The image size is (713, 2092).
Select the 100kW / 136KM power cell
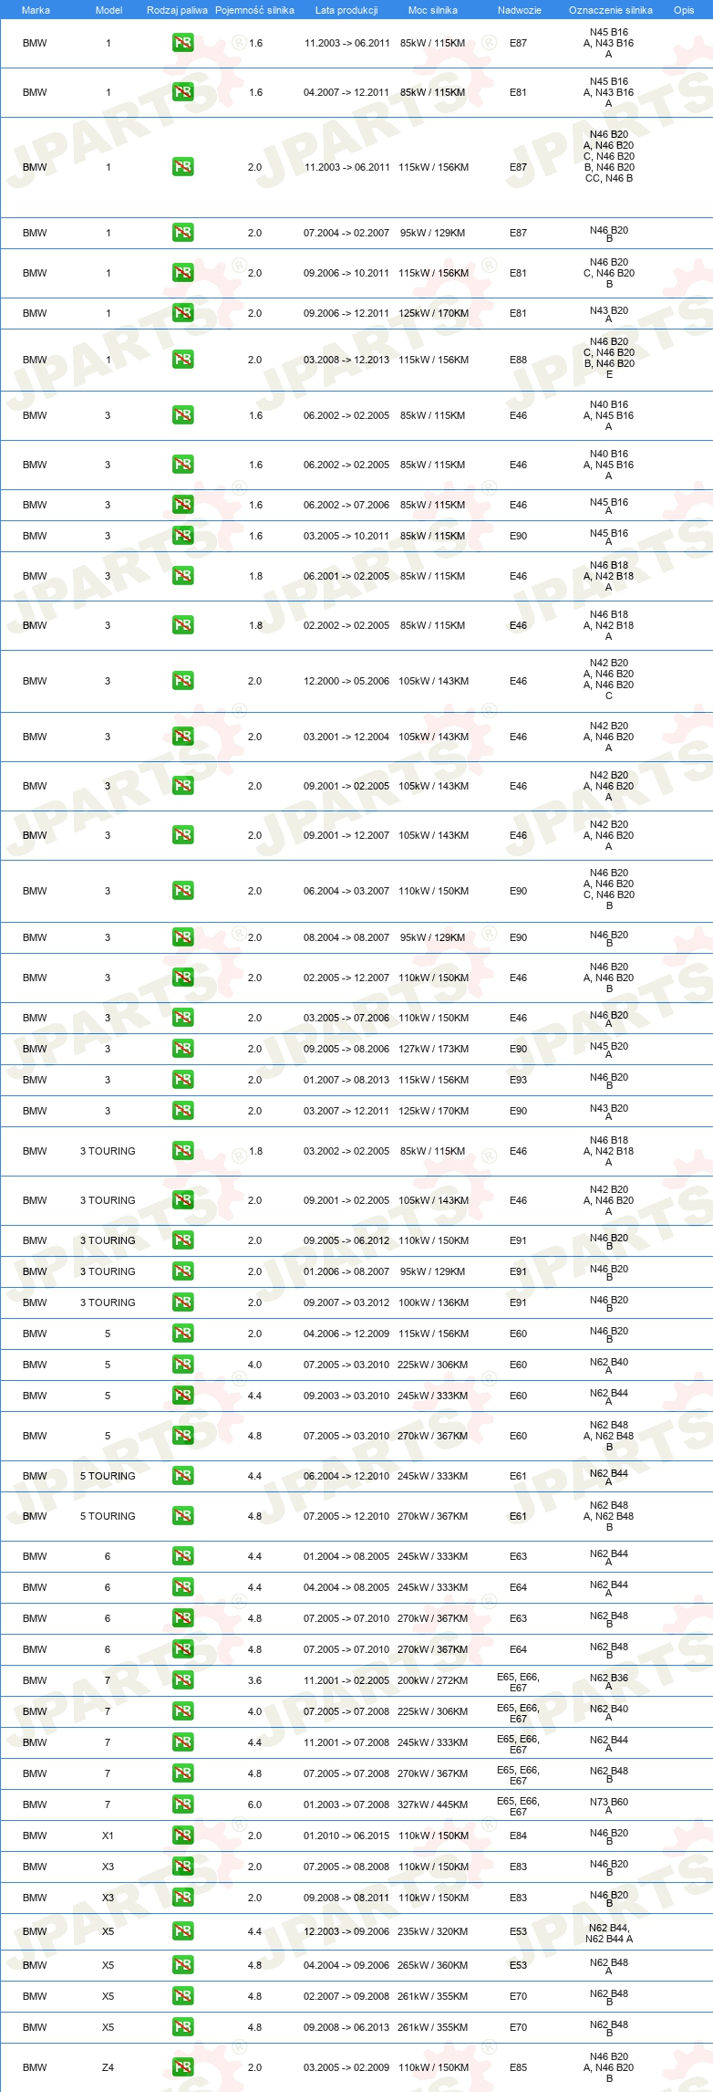click(433, 1302)
